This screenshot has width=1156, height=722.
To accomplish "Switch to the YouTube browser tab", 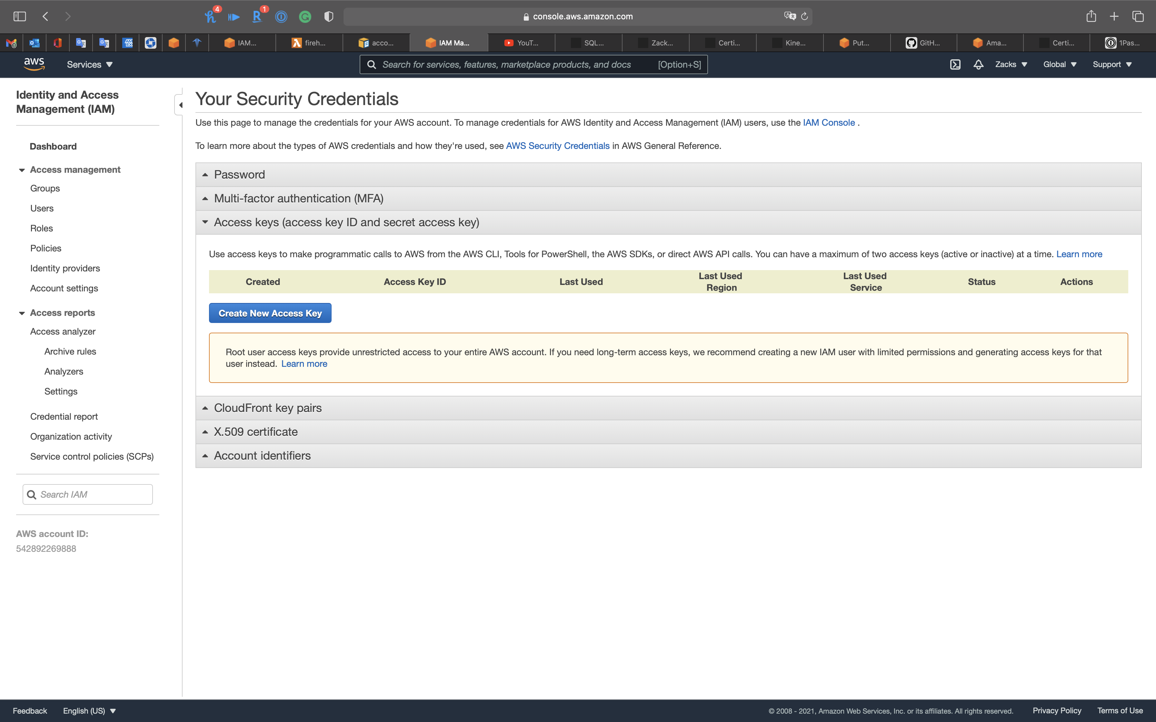I will (x=521, y=43).
